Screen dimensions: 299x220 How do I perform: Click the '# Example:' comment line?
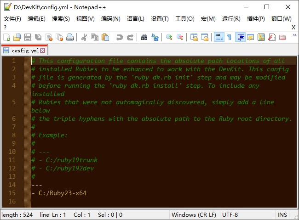[x=49, y=135]
